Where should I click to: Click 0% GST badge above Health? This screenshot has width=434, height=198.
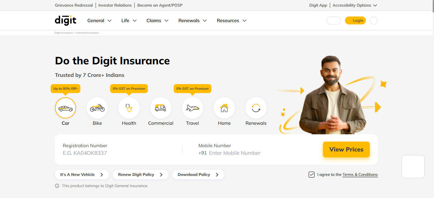(129, 88)
